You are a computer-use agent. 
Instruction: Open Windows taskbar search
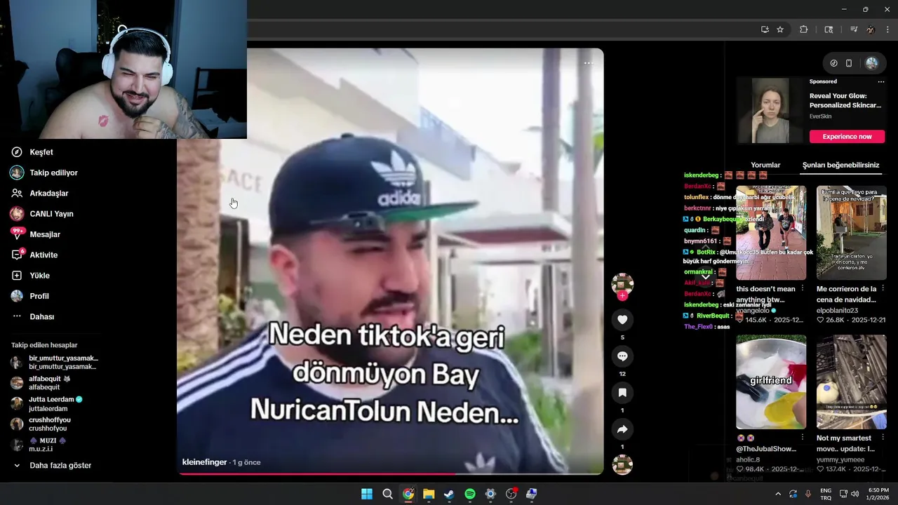coord(387,494)
